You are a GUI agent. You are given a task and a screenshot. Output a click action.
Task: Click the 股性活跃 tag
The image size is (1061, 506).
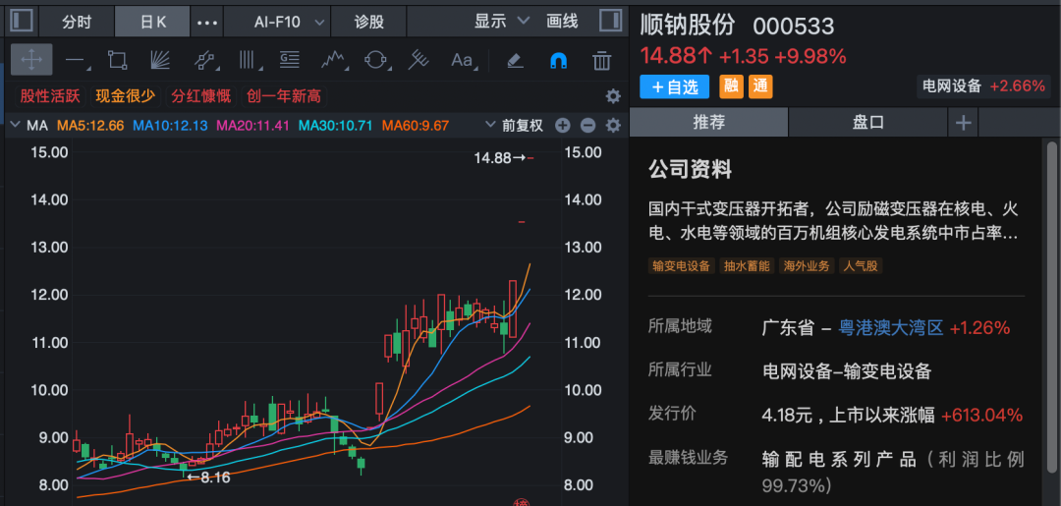[48, 95]
